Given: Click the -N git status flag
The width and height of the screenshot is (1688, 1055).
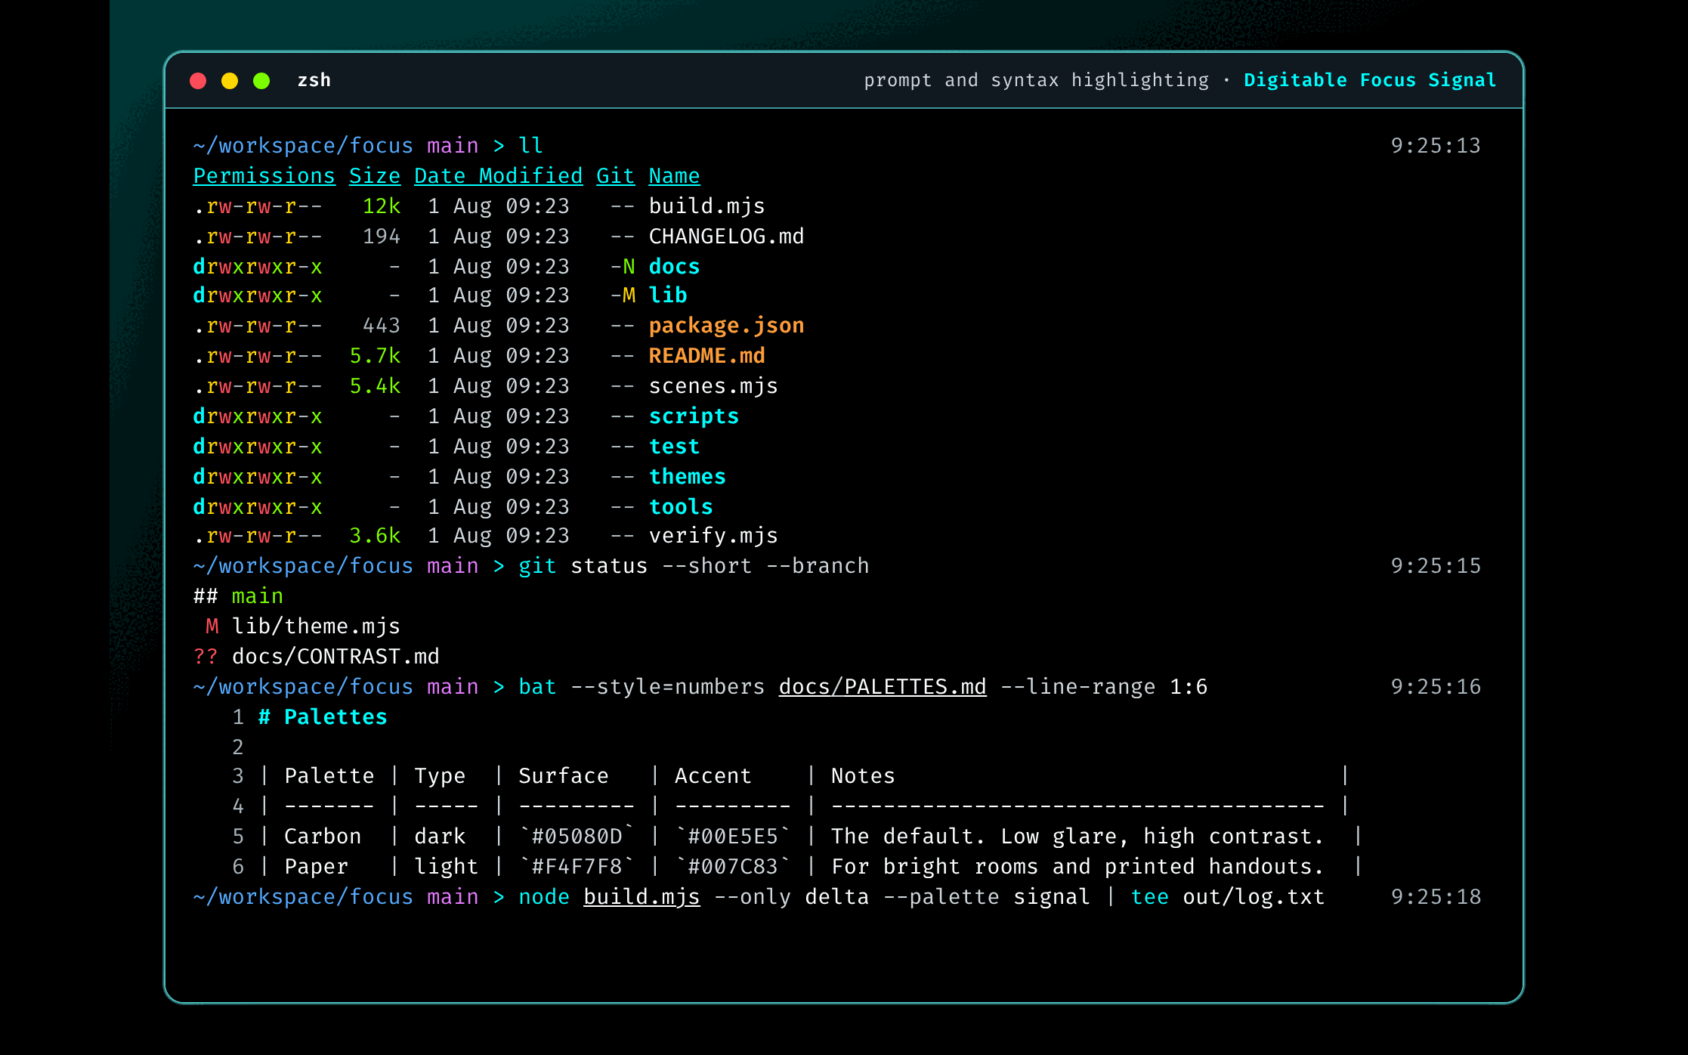Looking at the screenshot, I should coord(623,267).
